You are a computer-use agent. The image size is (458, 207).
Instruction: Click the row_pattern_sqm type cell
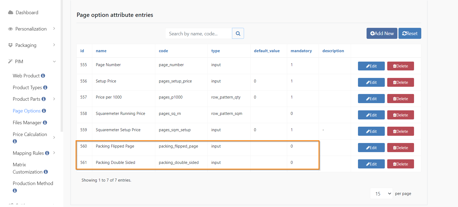coord(227,114)
